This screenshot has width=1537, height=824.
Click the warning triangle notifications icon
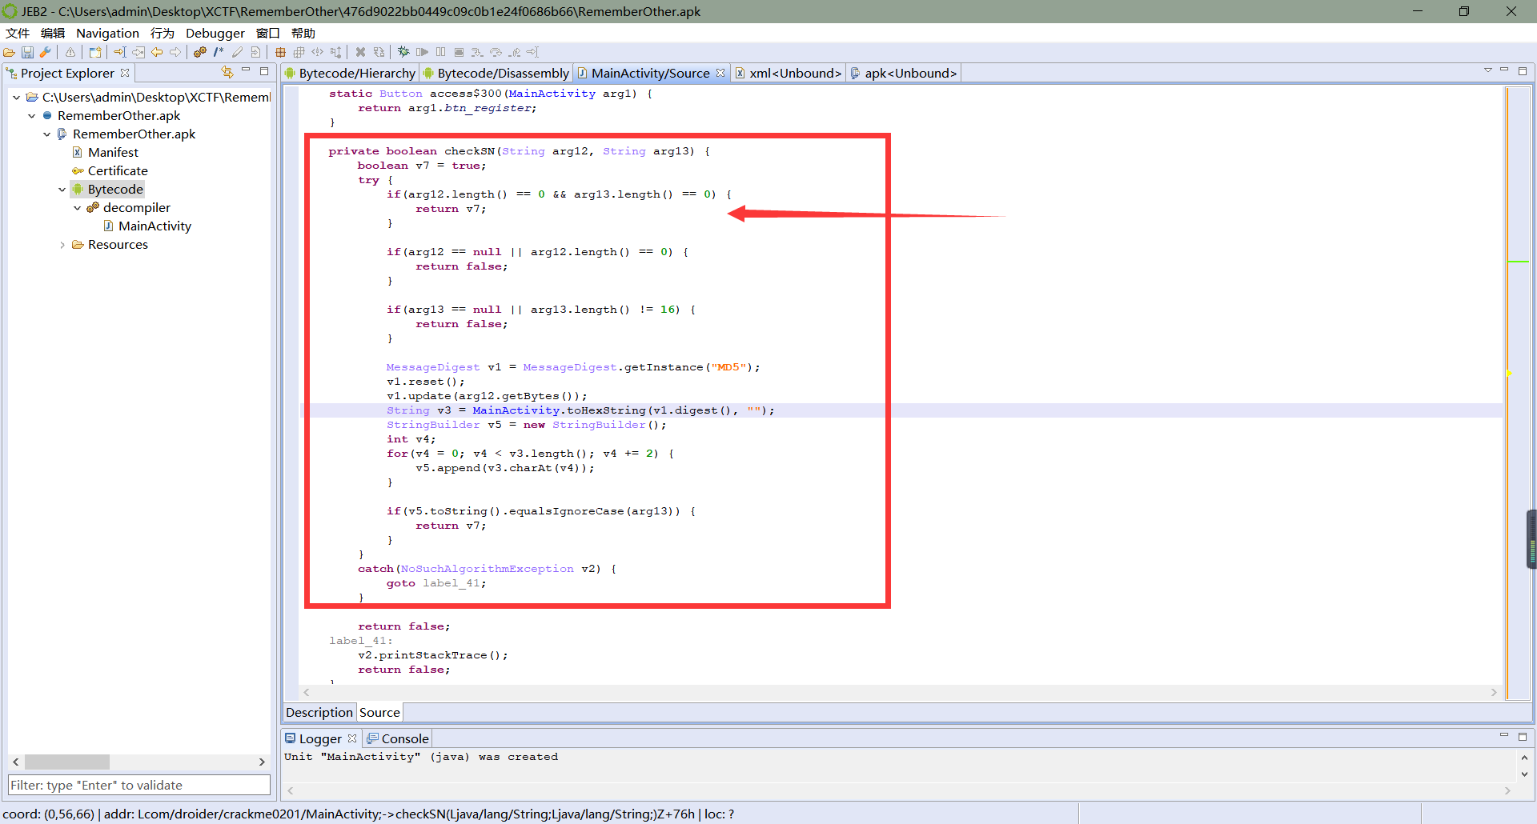(x=70, y=52)
